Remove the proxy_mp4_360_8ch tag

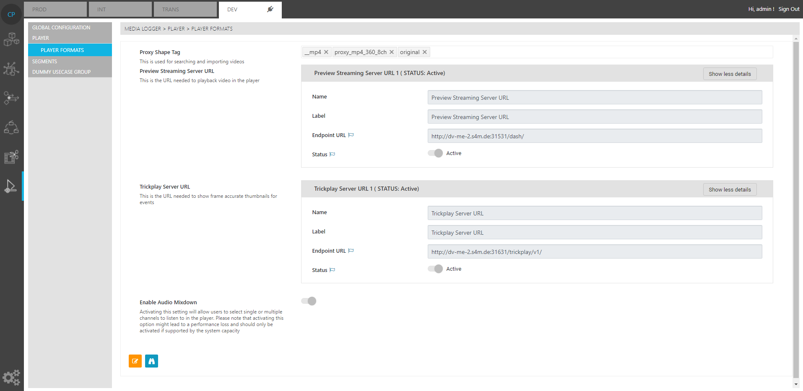point(392,52)
